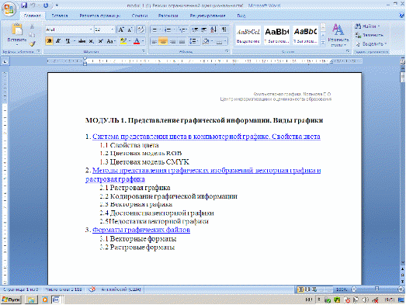Switch to Разметка страницы tab
Viewport: 406px width, 305px height.
click(100, 16)
